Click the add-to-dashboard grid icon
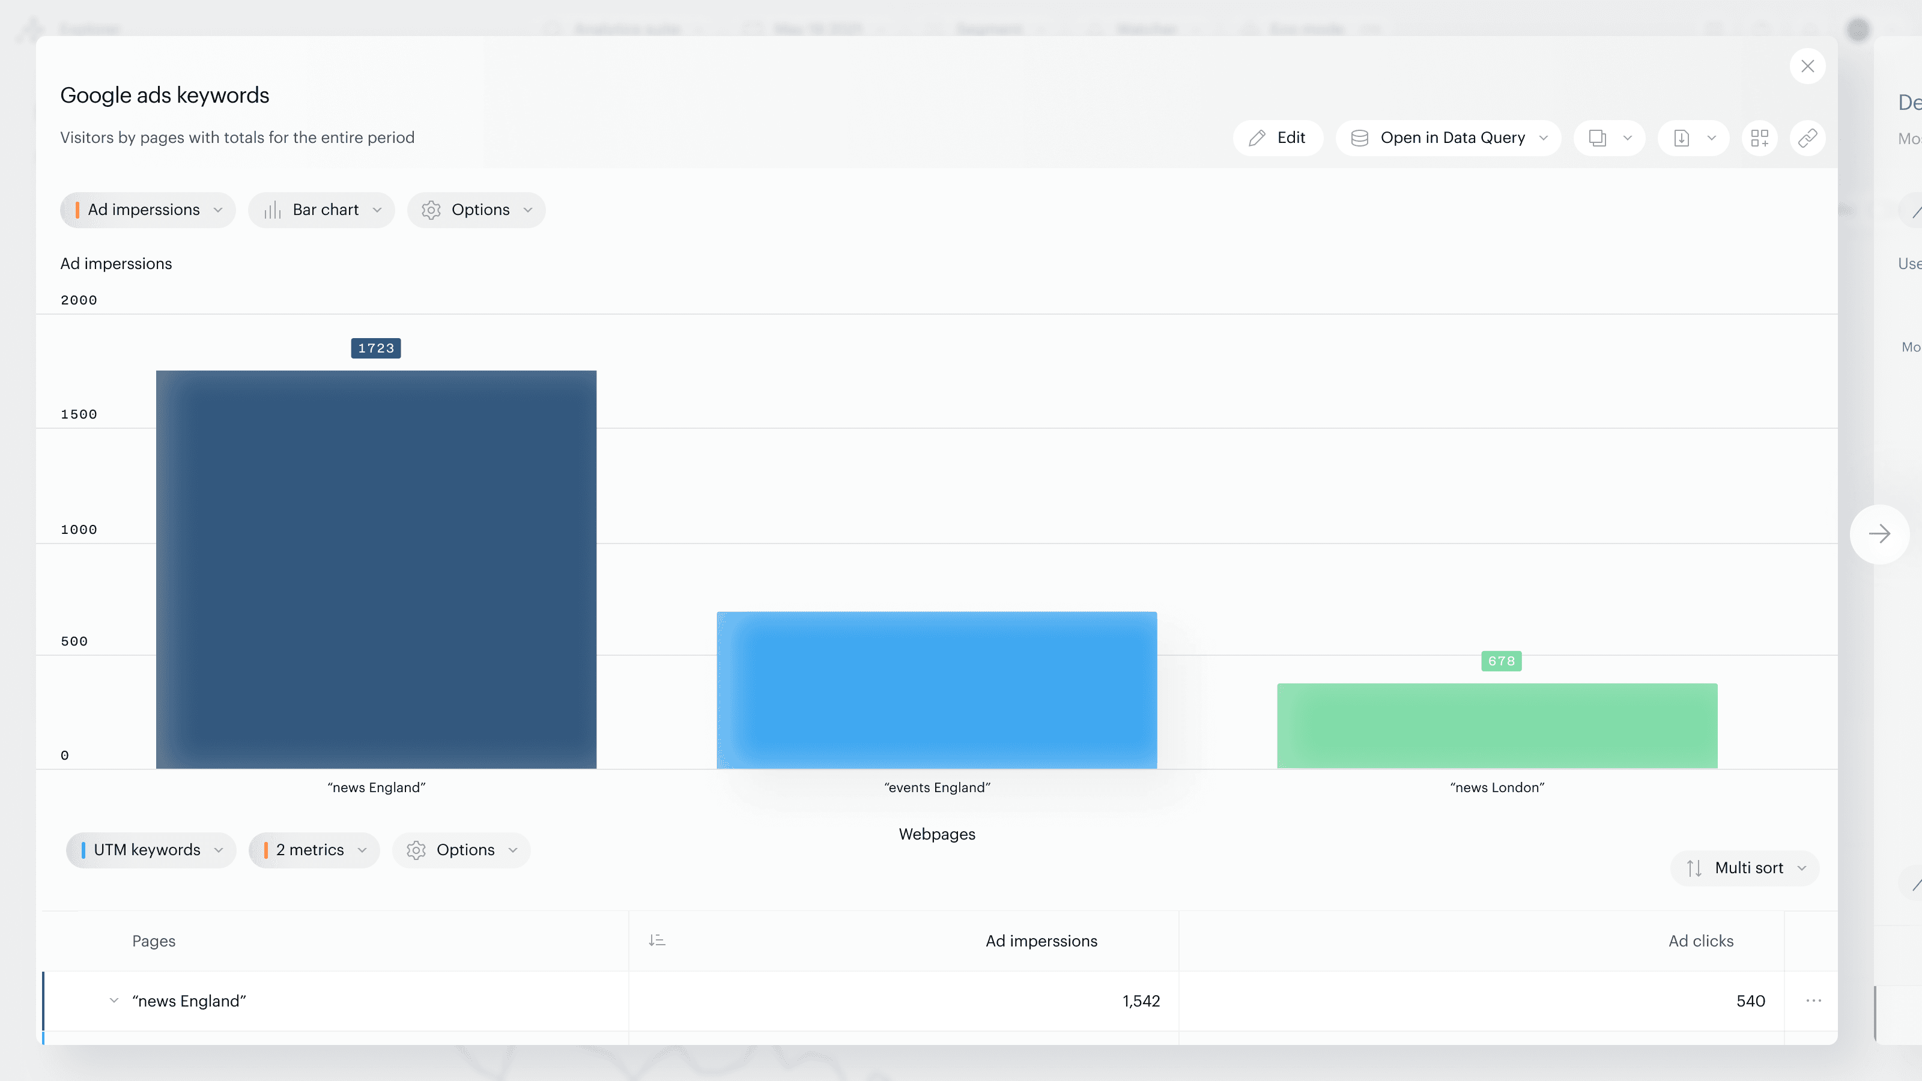 tap(1759, 138)
